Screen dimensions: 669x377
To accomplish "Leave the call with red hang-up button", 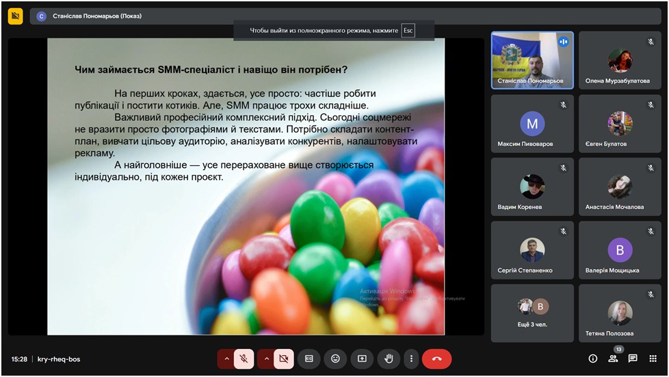I will (436, 359).
